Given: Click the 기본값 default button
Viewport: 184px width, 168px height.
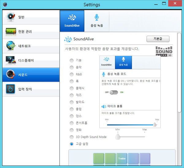Looking at the screenshot, I should (x=158, y=39).
